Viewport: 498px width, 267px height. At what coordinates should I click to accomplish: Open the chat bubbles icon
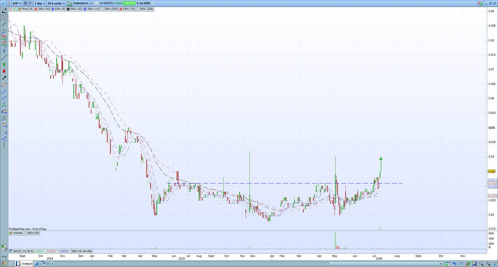(37, 264)
